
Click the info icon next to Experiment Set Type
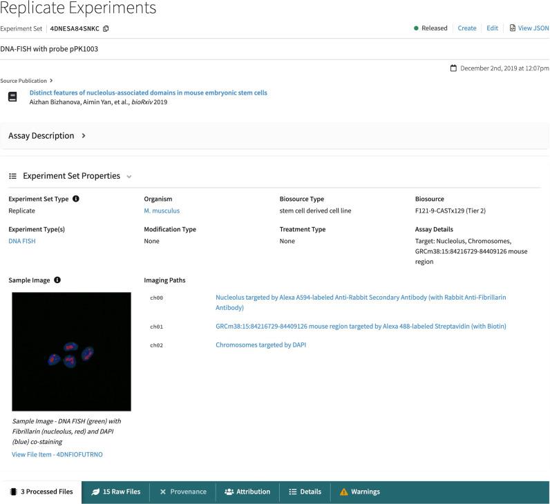76,199
